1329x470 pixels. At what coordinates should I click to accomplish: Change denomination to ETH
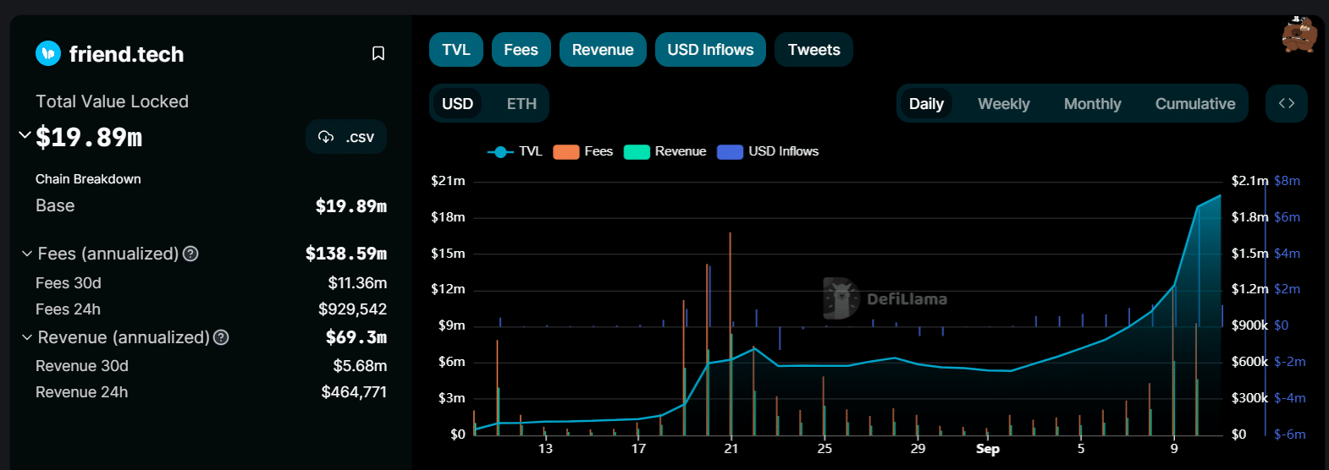521,104
